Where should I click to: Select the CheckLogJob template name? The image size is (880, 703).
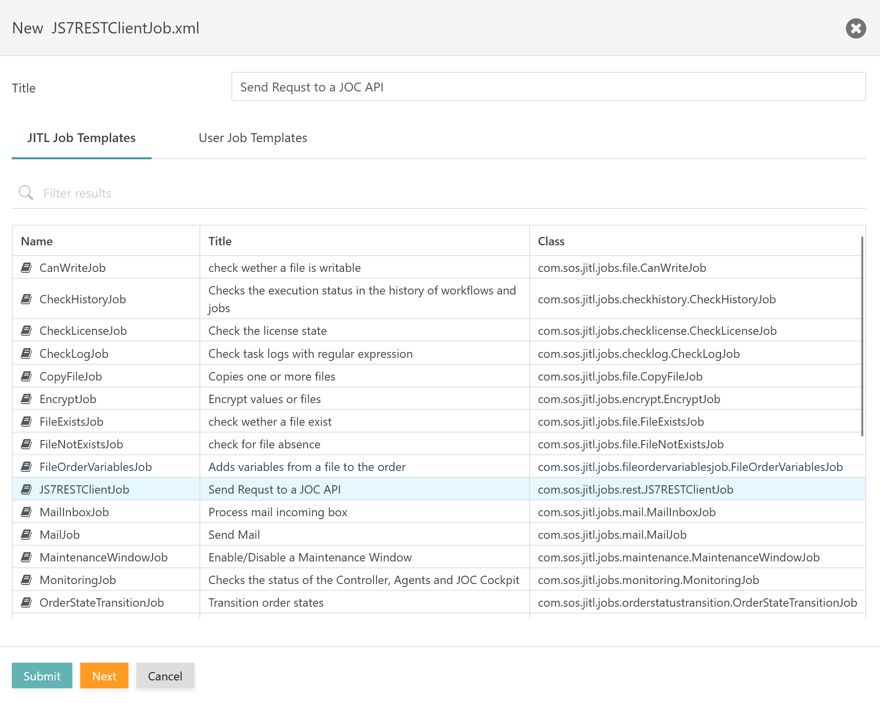coord(74,353)
